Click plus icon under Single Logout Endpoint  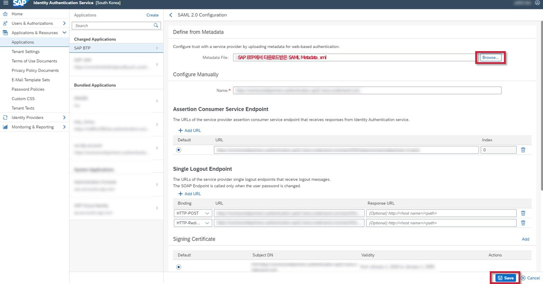click(x=180, y=194)
